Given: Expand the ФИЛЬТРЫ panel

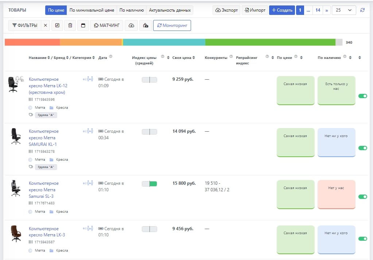Looking at the screenshot, I should point(24,25).
